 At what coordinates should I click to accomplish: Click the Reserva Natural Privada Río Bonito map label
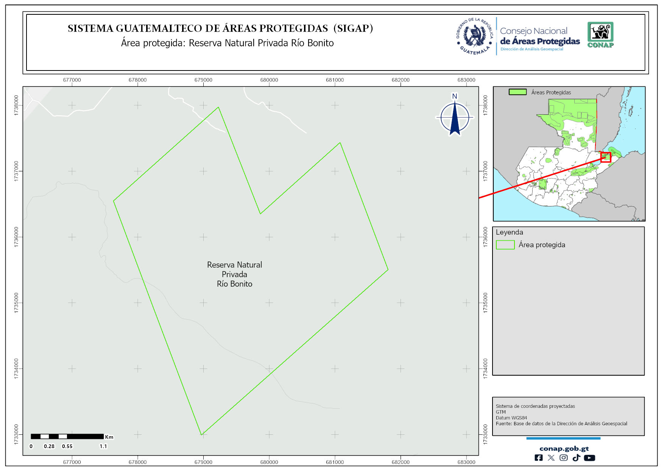[234, 274]
